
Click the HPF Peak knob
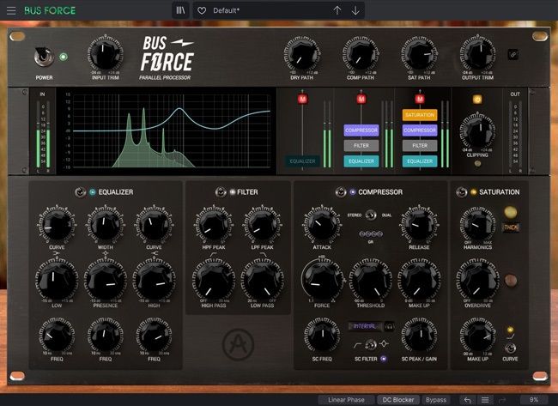[214, 225]
